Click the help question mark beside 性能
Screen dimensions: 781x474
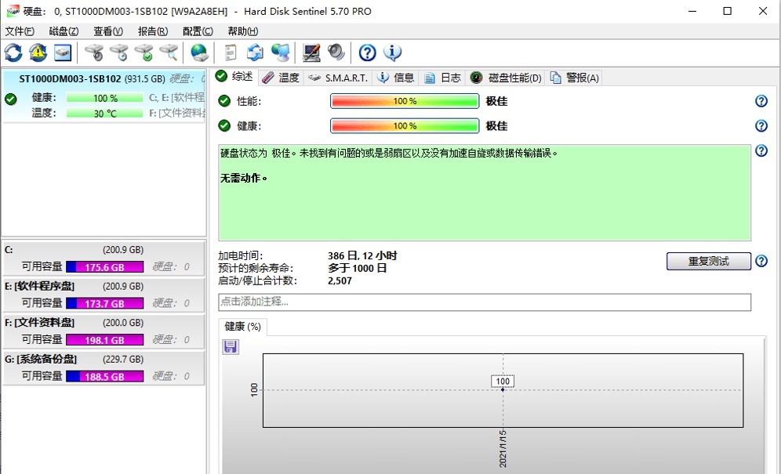click(x=761, y=101)
